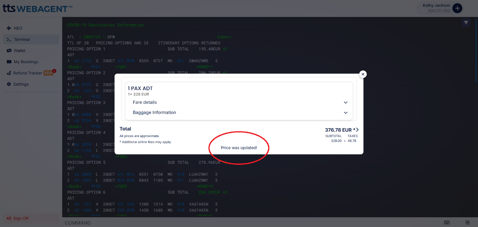This screenshot has width=478, height=227.
Task: Click flight AA 3048 link
Action: click(x=82, y=174)
